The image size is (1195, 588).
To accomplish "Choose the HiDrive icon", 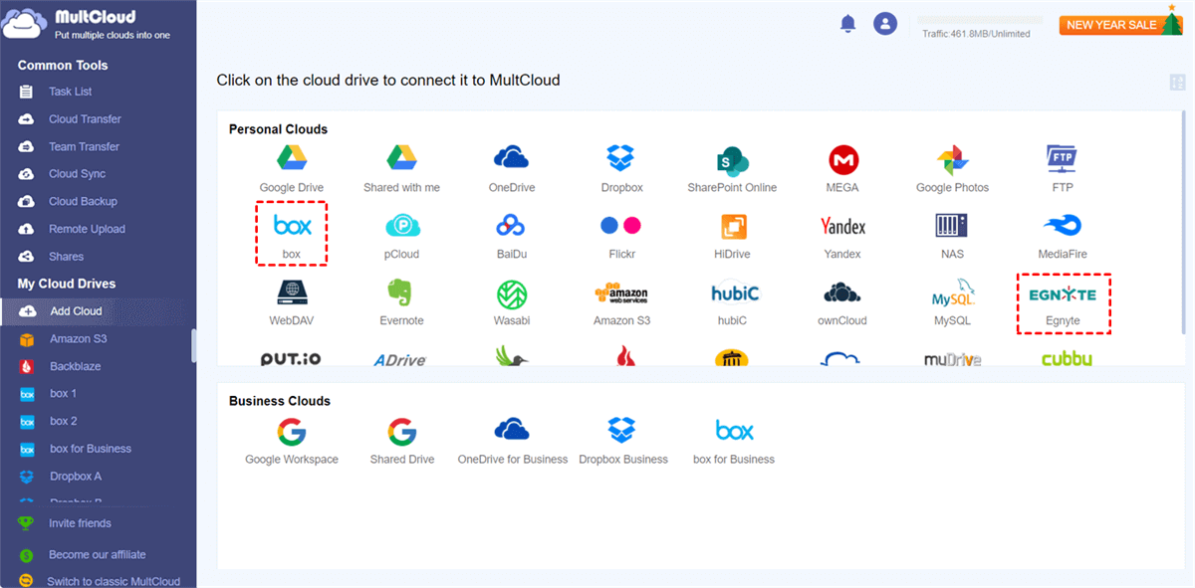I will click(x=732, y=227).
